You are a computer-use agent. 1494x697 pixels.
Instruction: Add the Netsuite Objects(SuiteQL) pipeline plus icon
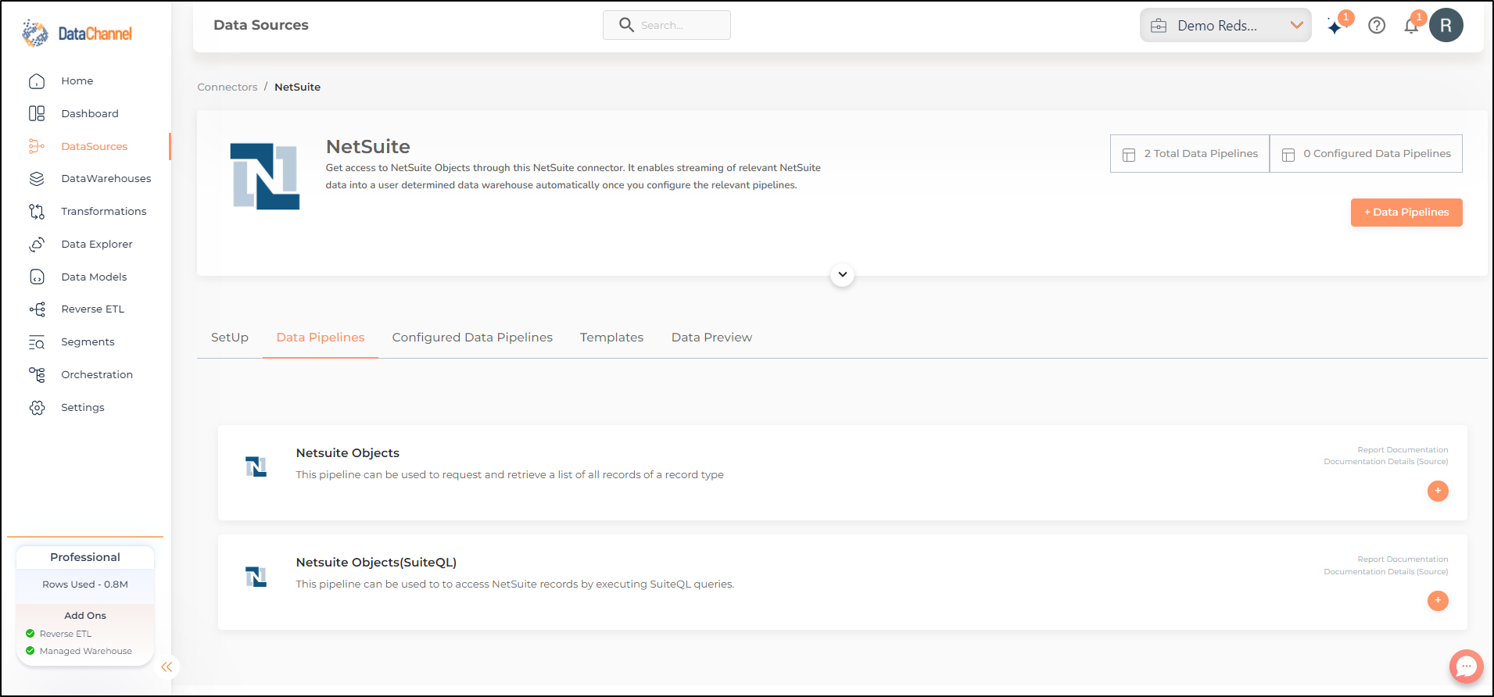pyautogui.click(x=1438, y=600)
